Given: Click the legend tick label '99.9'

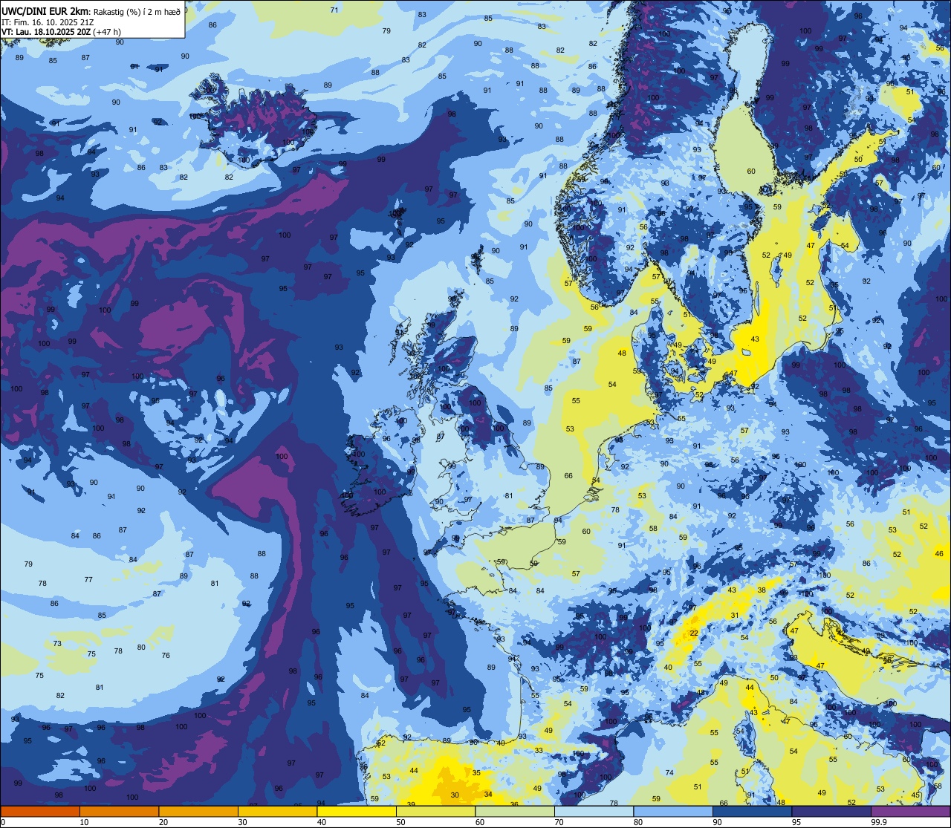Looking at the screenshot, I should point(880,822).
